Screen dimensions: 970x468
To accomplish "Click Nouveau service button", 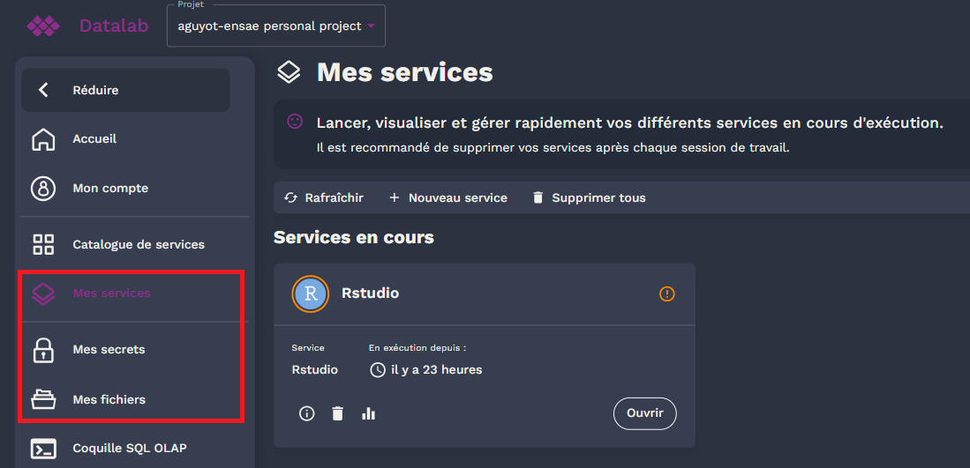I will coord(448,197).
